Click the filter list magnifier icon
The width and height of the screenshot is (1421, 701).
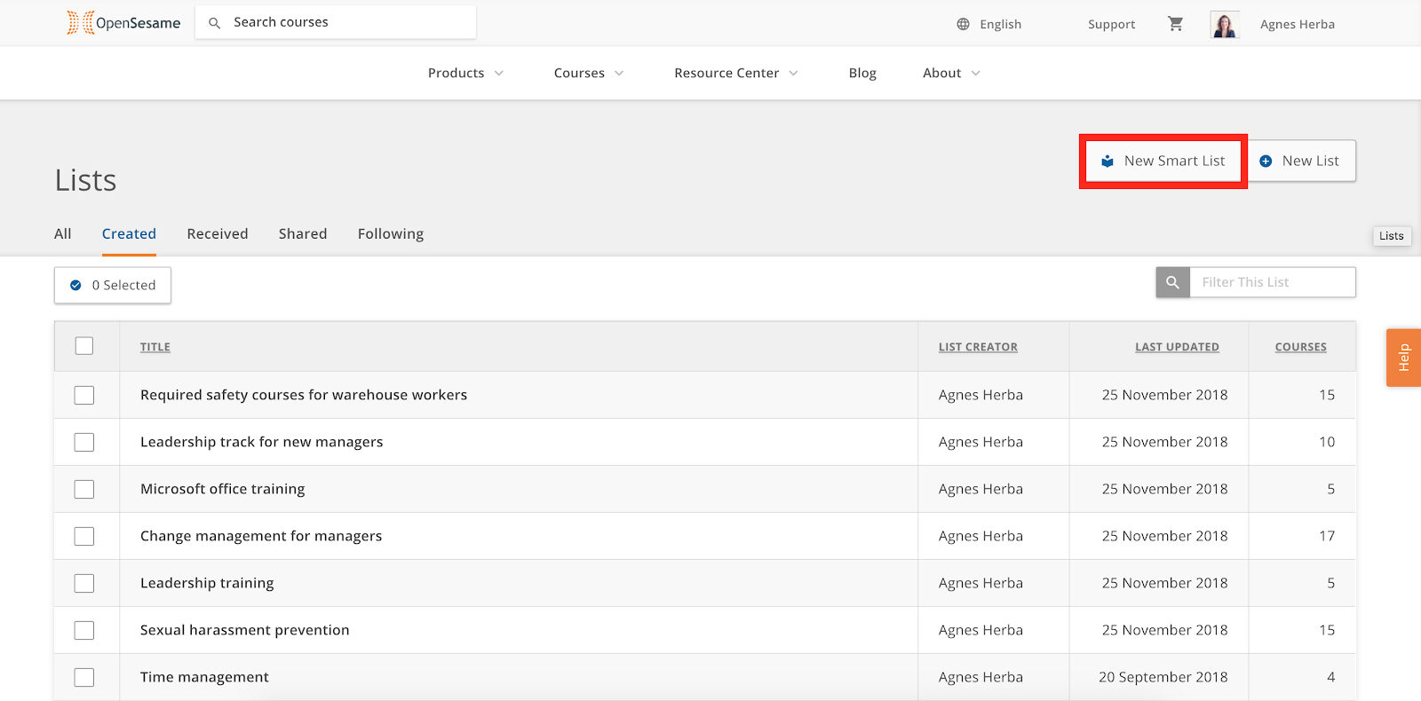coord(1172,282)
